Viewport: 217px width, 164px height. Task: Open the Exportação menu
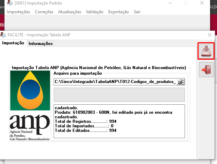click(118, 12)
